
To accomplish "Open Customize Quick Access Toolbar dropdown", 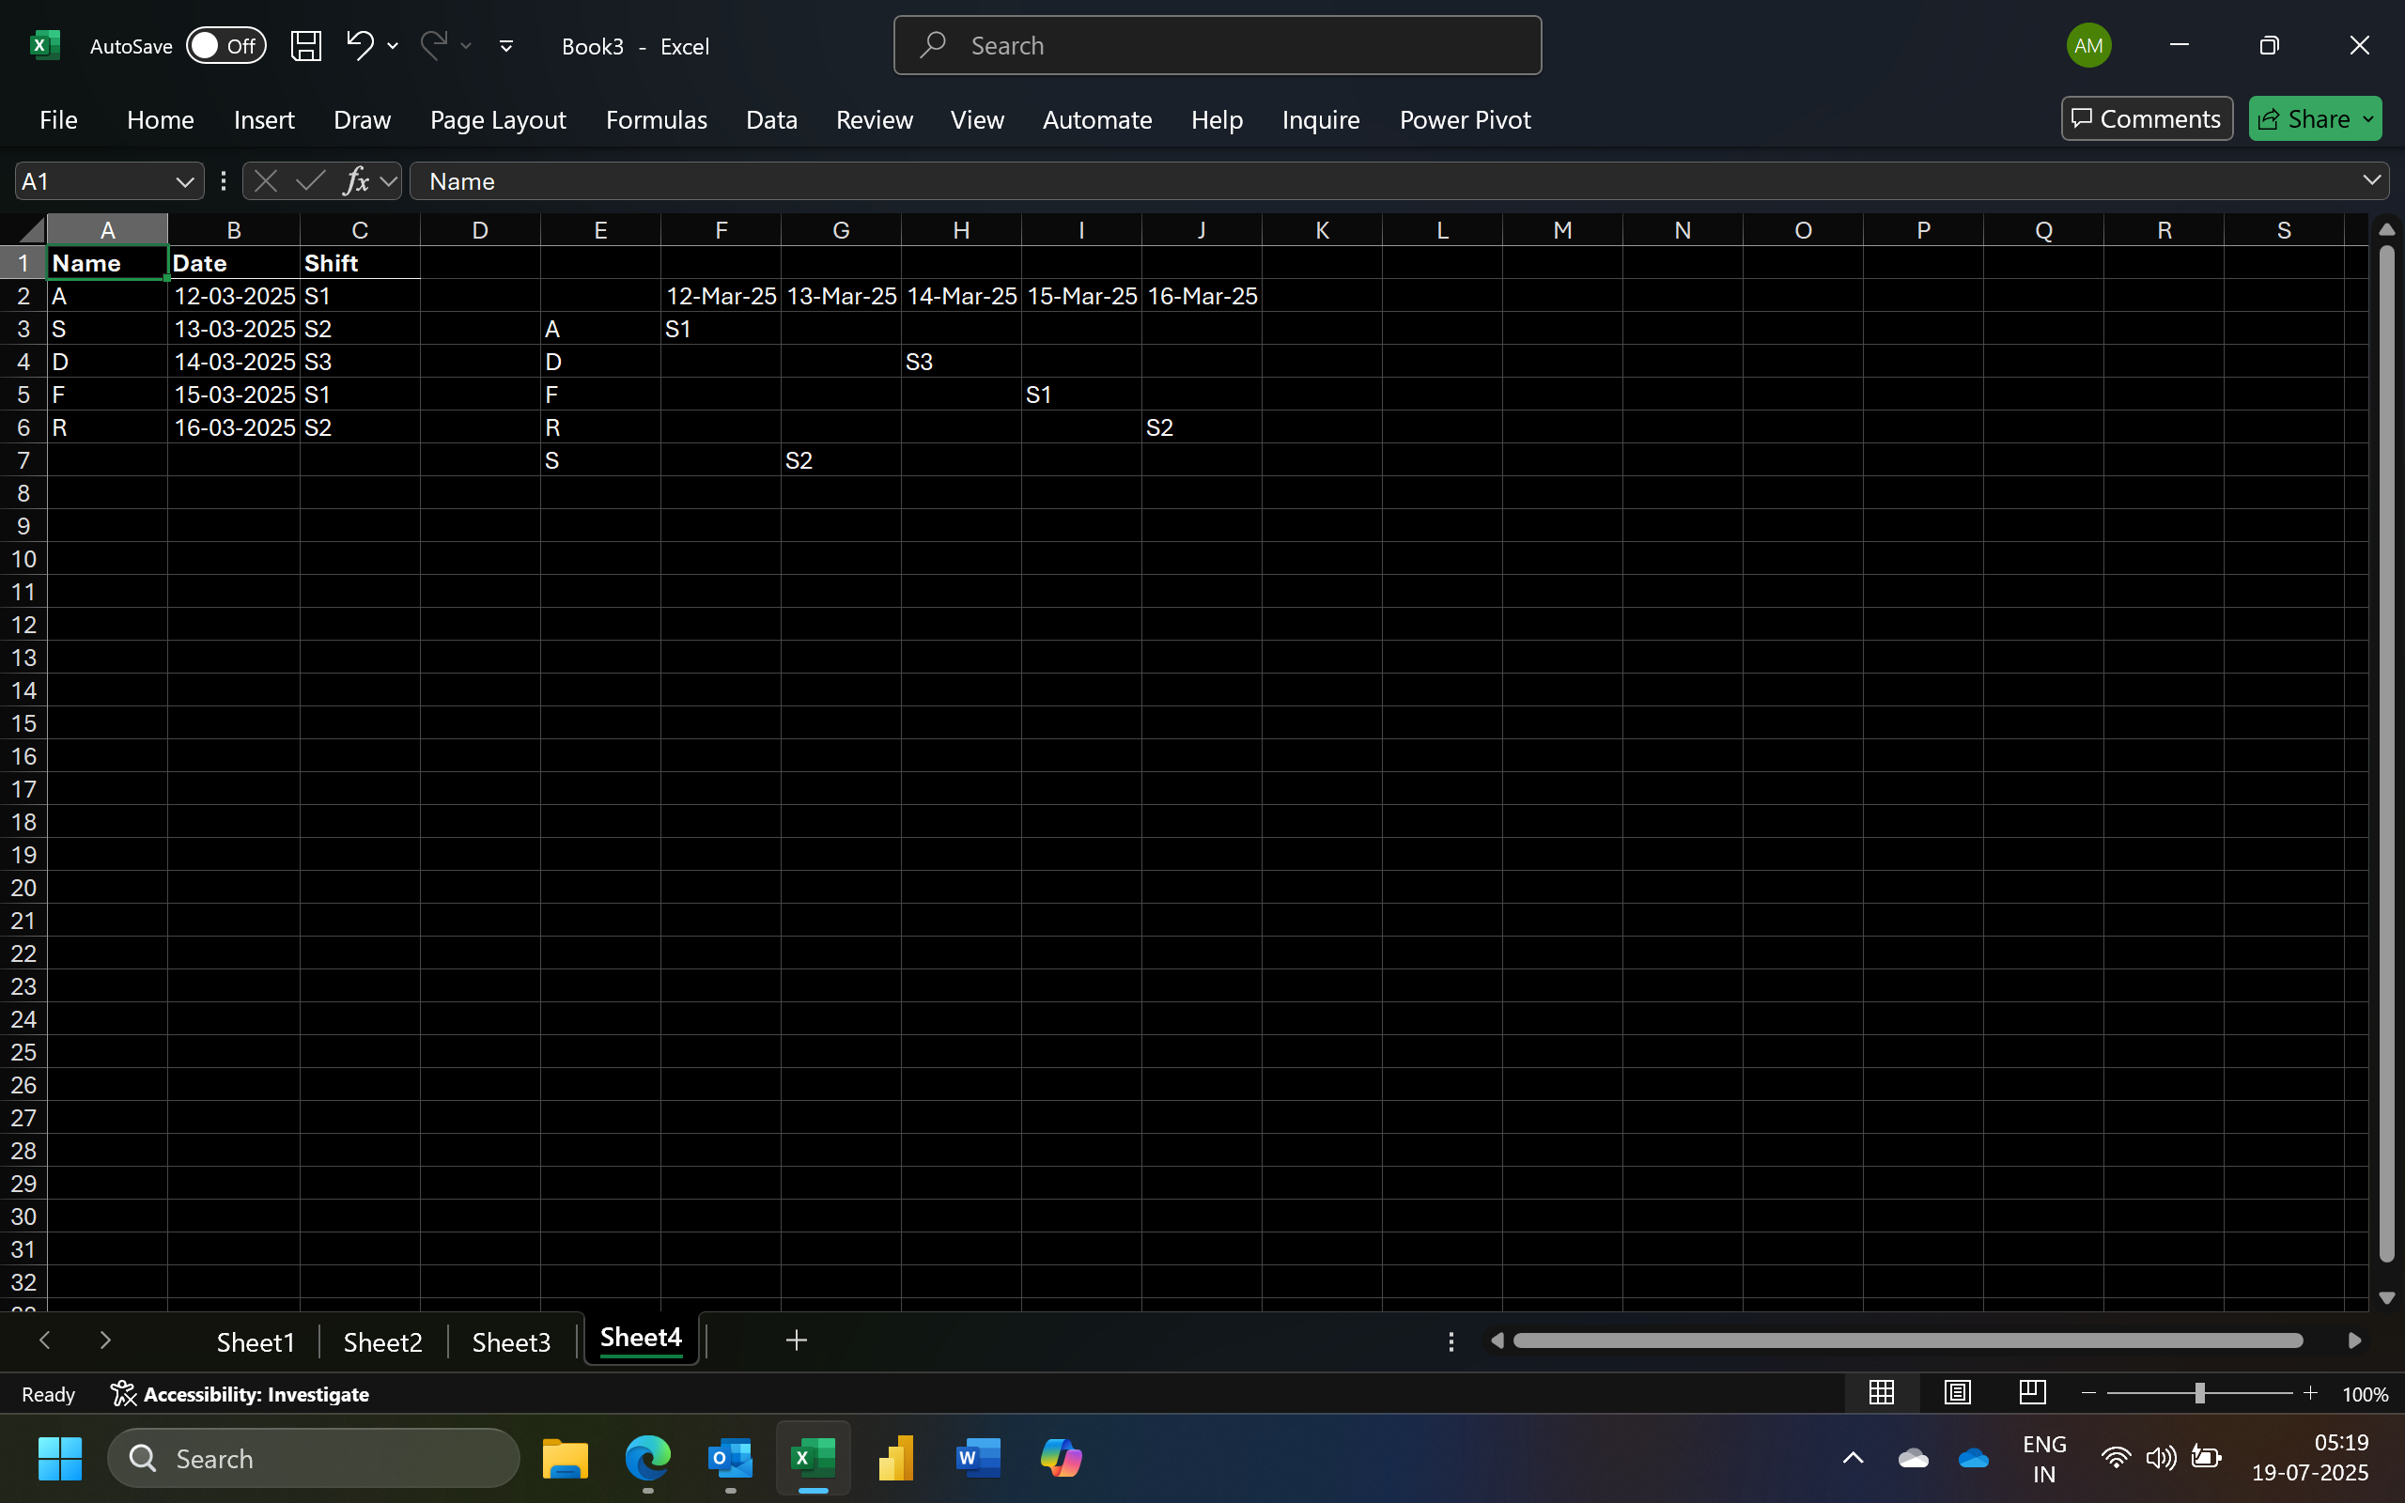I will pos(505,46).
